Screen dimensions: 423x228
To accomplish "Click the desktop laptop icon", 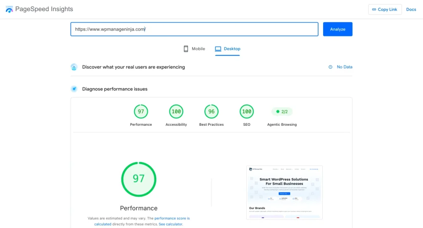I will (218, 49).
